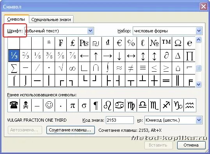Select the French franc ₣ symbol
Screen dimensions: 210x154
(x=61, y=43)
